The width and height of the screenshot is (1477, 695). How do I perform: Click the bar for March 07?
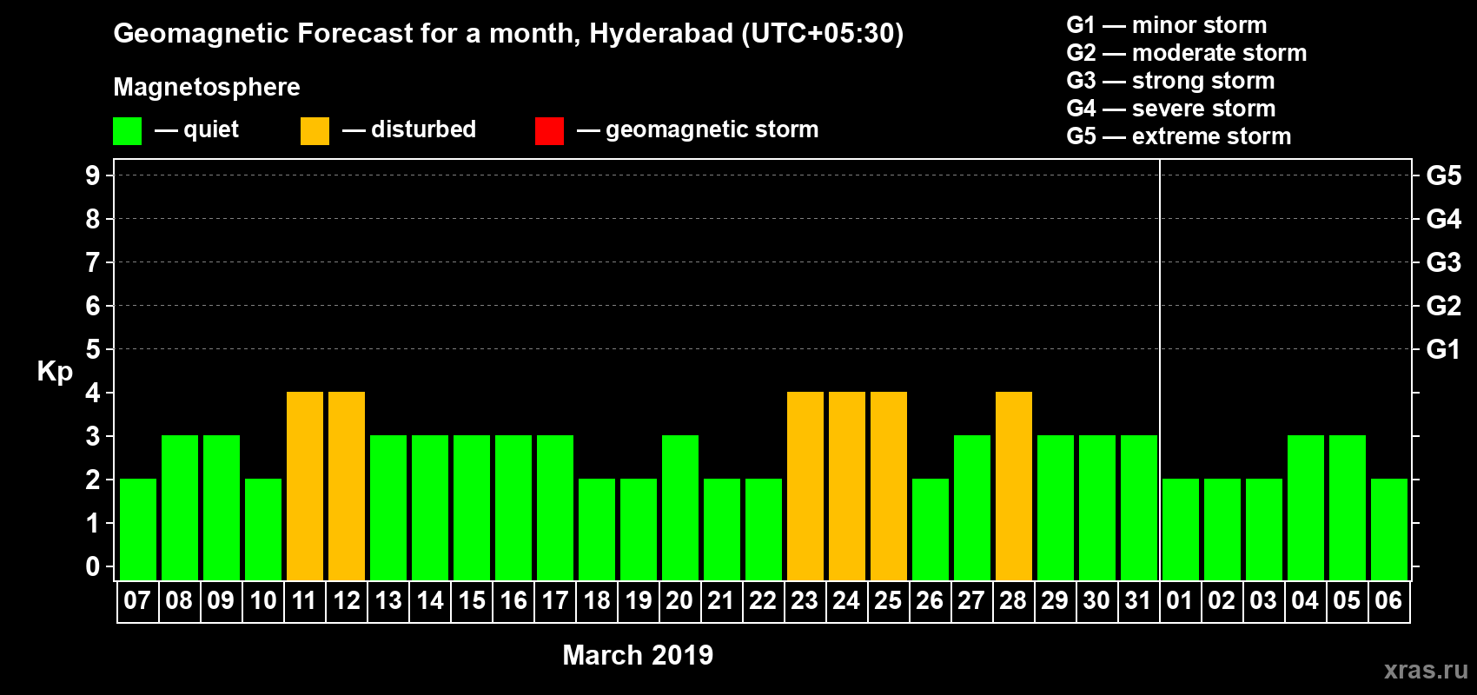coord(138,530)
